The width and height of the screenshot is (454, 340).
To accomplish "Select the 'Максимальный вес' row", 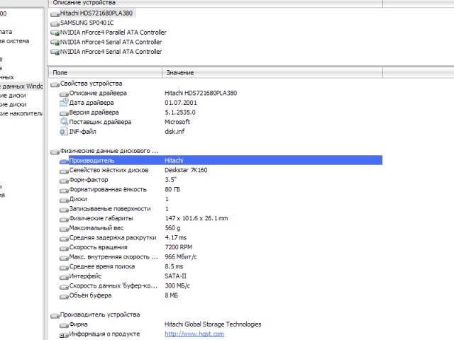I will tap(96, 228).
